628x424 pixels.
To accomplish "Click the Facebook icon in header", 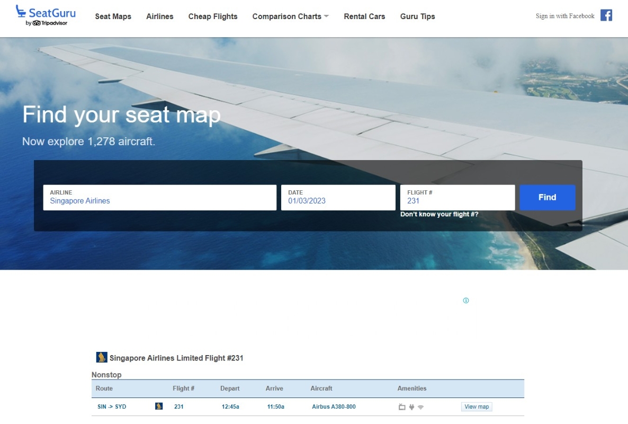I will tap(606, 15).
